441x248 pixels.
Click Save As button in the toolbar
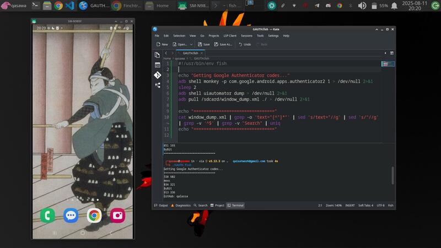click(x=223, y=44)
